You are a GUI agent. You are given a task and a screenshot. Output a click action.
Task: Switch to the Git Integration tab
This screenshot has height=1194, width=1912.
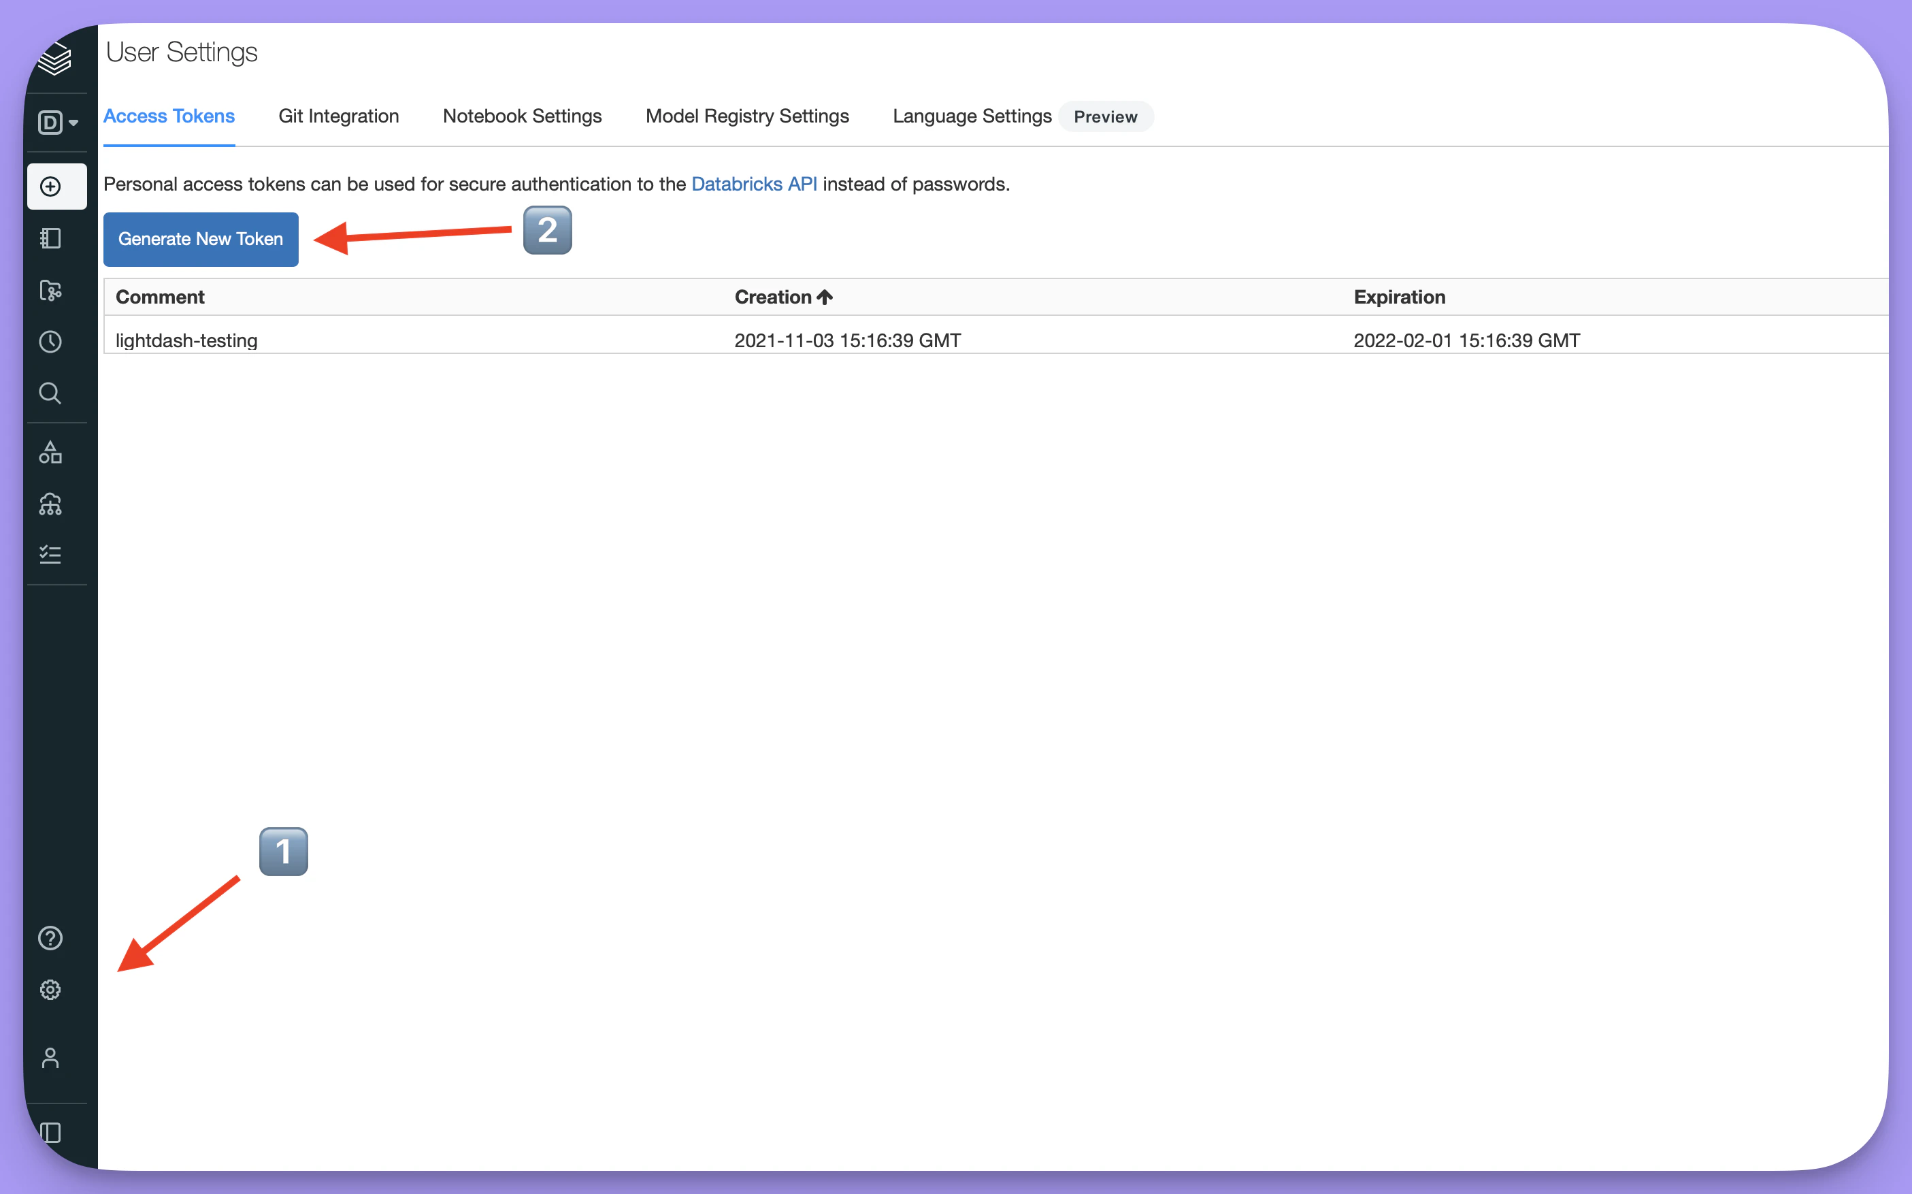[339, 116]
